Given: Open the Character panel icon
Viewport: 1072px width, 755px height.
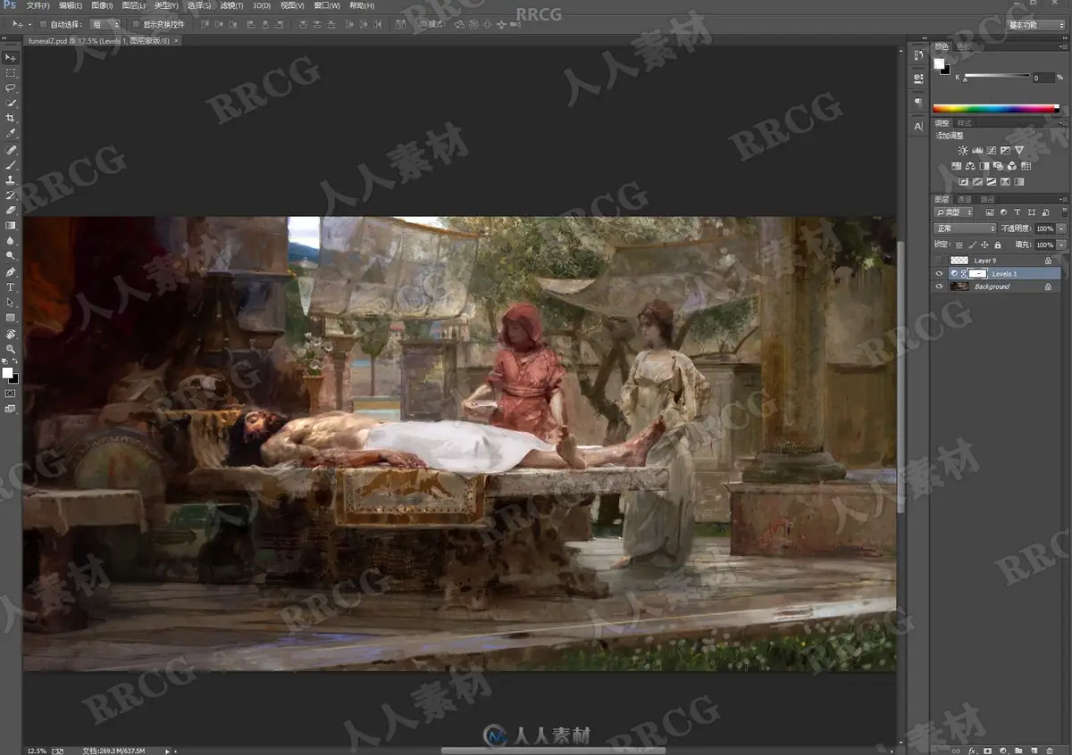Looking at the screenshot, I should click(x=918, y=127).
